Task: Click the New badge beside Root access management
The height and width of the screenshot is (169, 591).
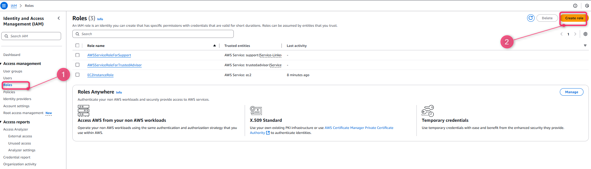Action: [49, 113]
